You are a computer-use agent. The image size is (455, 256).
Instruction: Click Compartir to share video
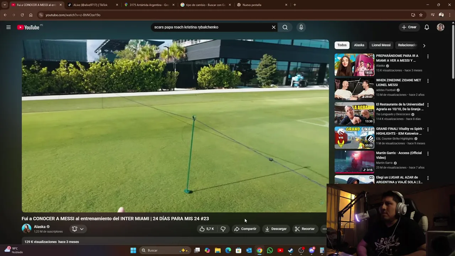point(245,229)
